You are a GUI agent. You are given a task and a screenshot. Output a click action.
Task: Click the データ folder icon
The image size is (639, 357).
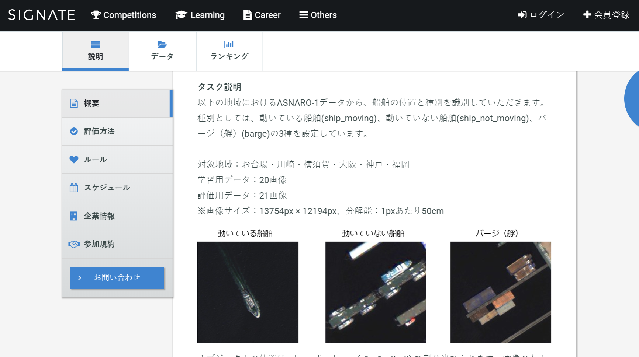tap(162, 44)
